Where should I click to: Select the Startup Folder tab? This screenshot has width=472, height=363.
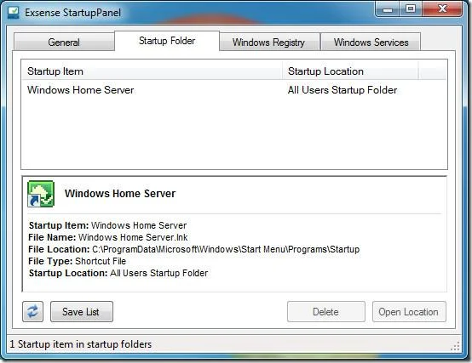tap(167, 41)
